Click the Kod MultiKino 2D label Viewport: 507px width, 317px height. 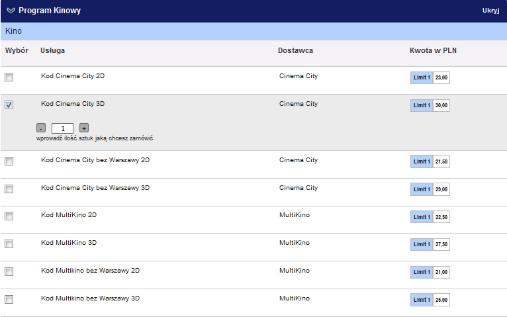click(69, 215)
